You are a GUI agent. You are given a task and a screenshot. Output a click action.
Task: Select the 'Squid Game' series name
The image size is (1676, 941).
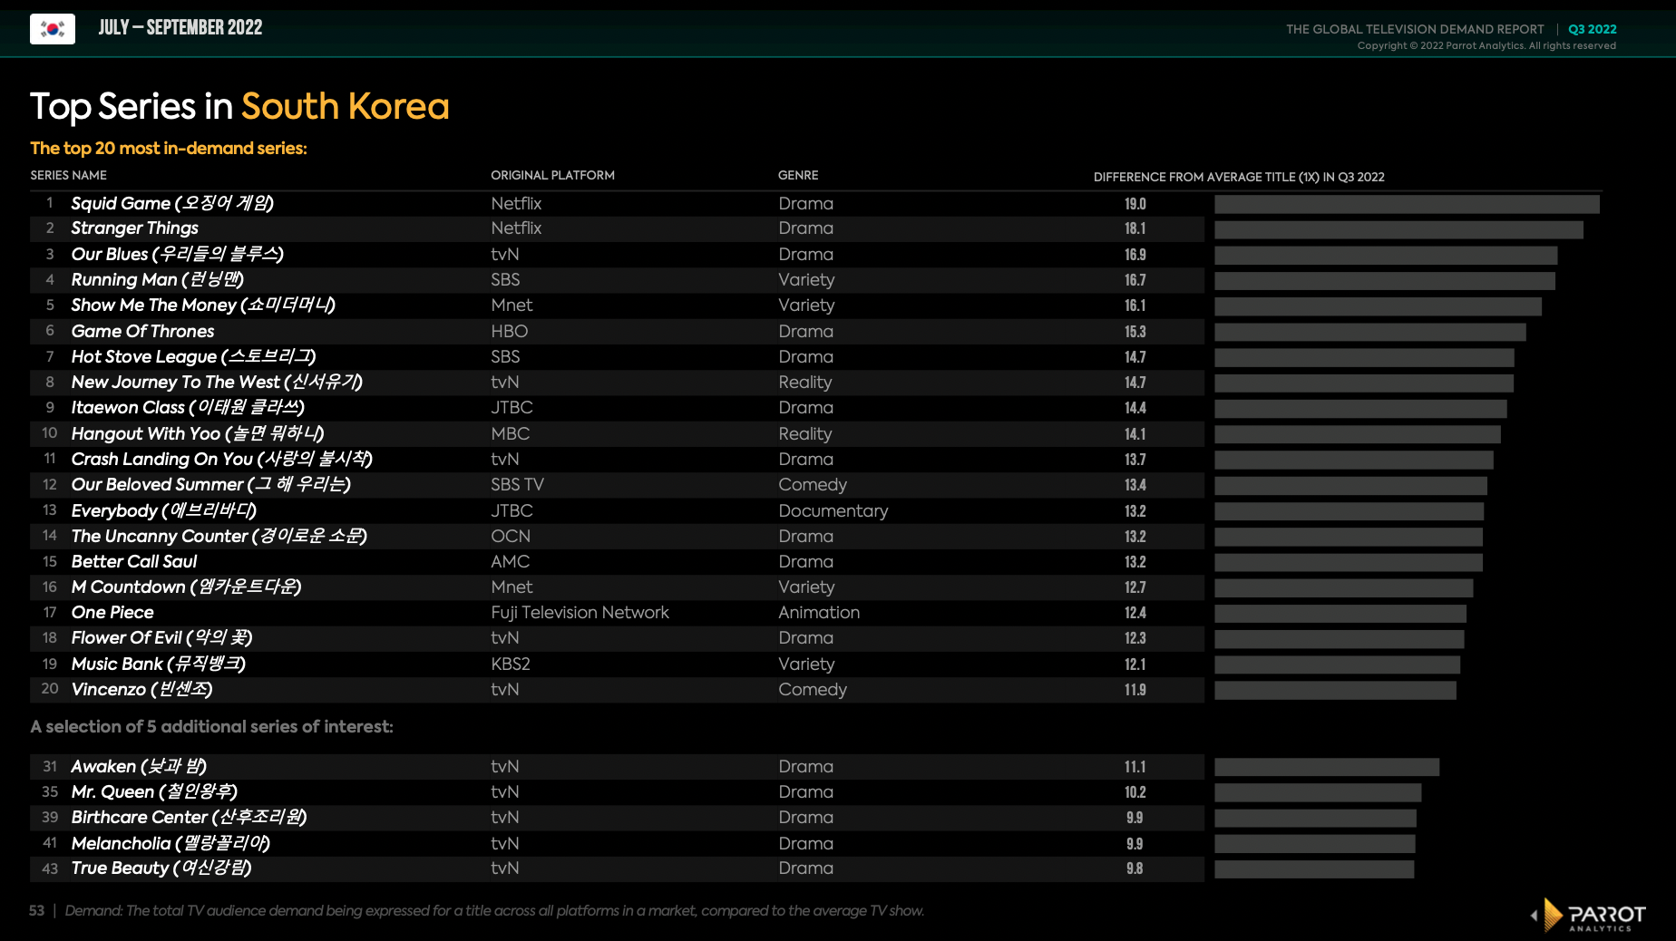click(172, 203)
